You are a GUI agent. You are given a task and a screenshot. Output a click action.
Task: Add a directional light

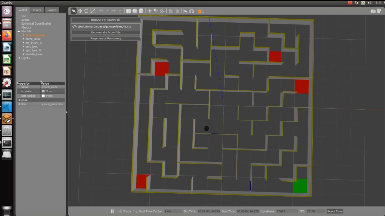162,11
